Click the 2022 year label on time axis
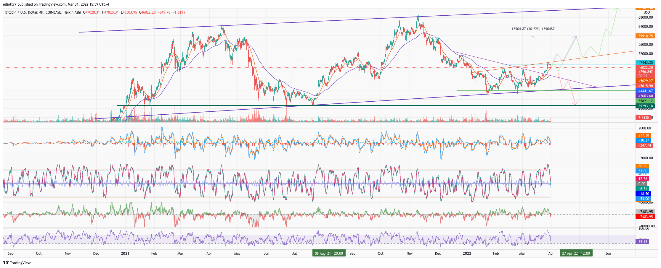This screenshot has width=661, height=268. (467, 254)
